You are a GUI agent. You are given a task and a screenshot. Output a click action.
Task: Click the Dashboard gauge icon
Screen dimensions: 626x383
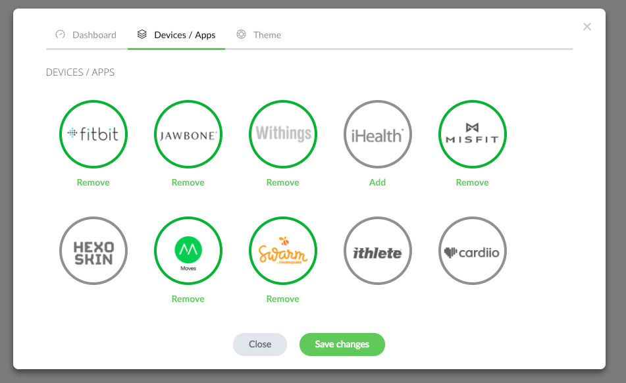coord(61,34)
